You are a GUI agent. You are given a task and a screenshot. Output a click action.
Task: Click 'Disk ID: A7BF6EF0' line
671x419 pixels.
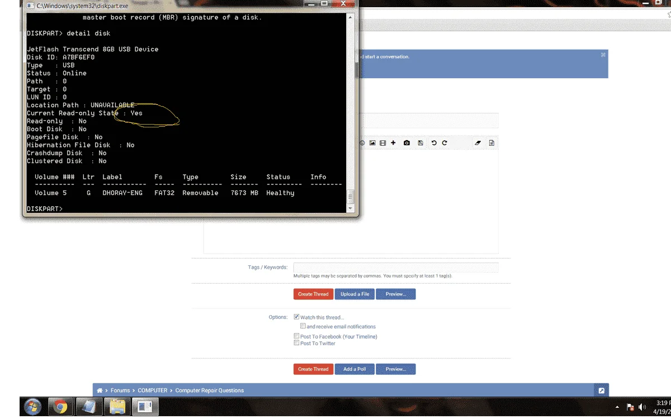61,57
